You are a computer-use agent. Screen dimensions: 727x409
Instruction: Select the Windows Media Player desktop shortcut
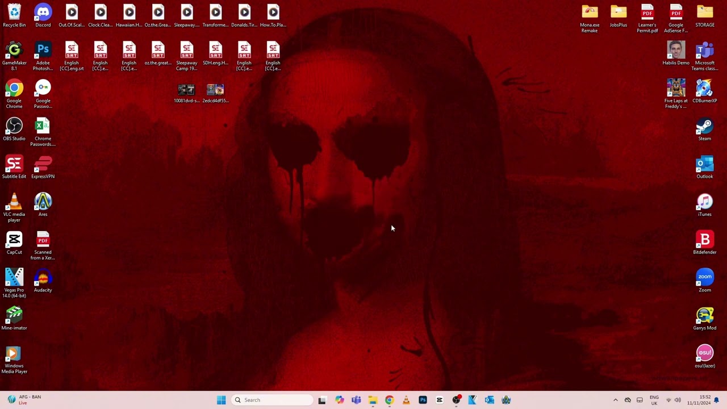point(14,360)
